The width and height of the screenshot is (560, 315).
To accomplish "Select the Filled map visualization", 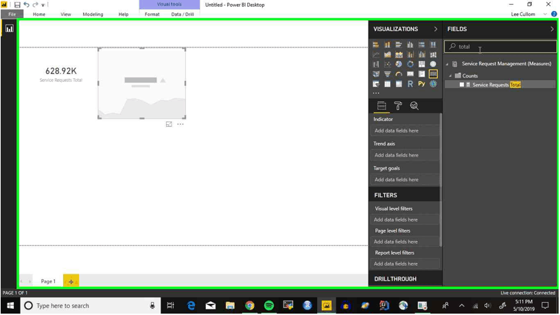I will click(375, 74).
